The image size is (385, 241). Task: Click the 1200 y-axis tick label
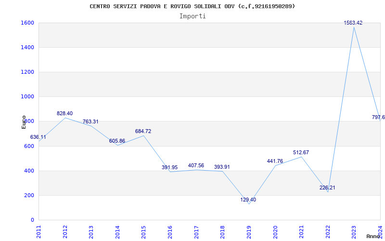(x=26, y=72)
